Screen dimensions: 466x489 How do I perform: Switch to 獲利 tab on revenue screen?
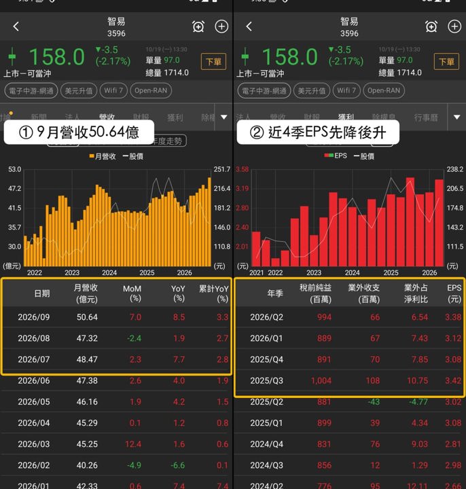[175, 117]
